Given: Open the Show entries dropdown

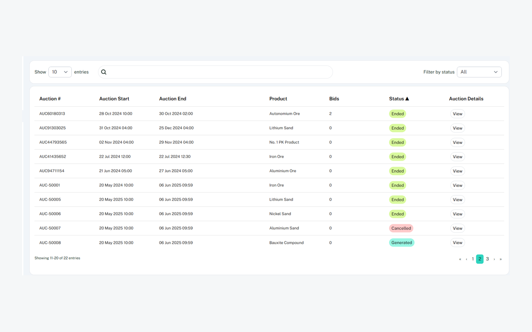Looking at the screenshot, I should [60, 72].
